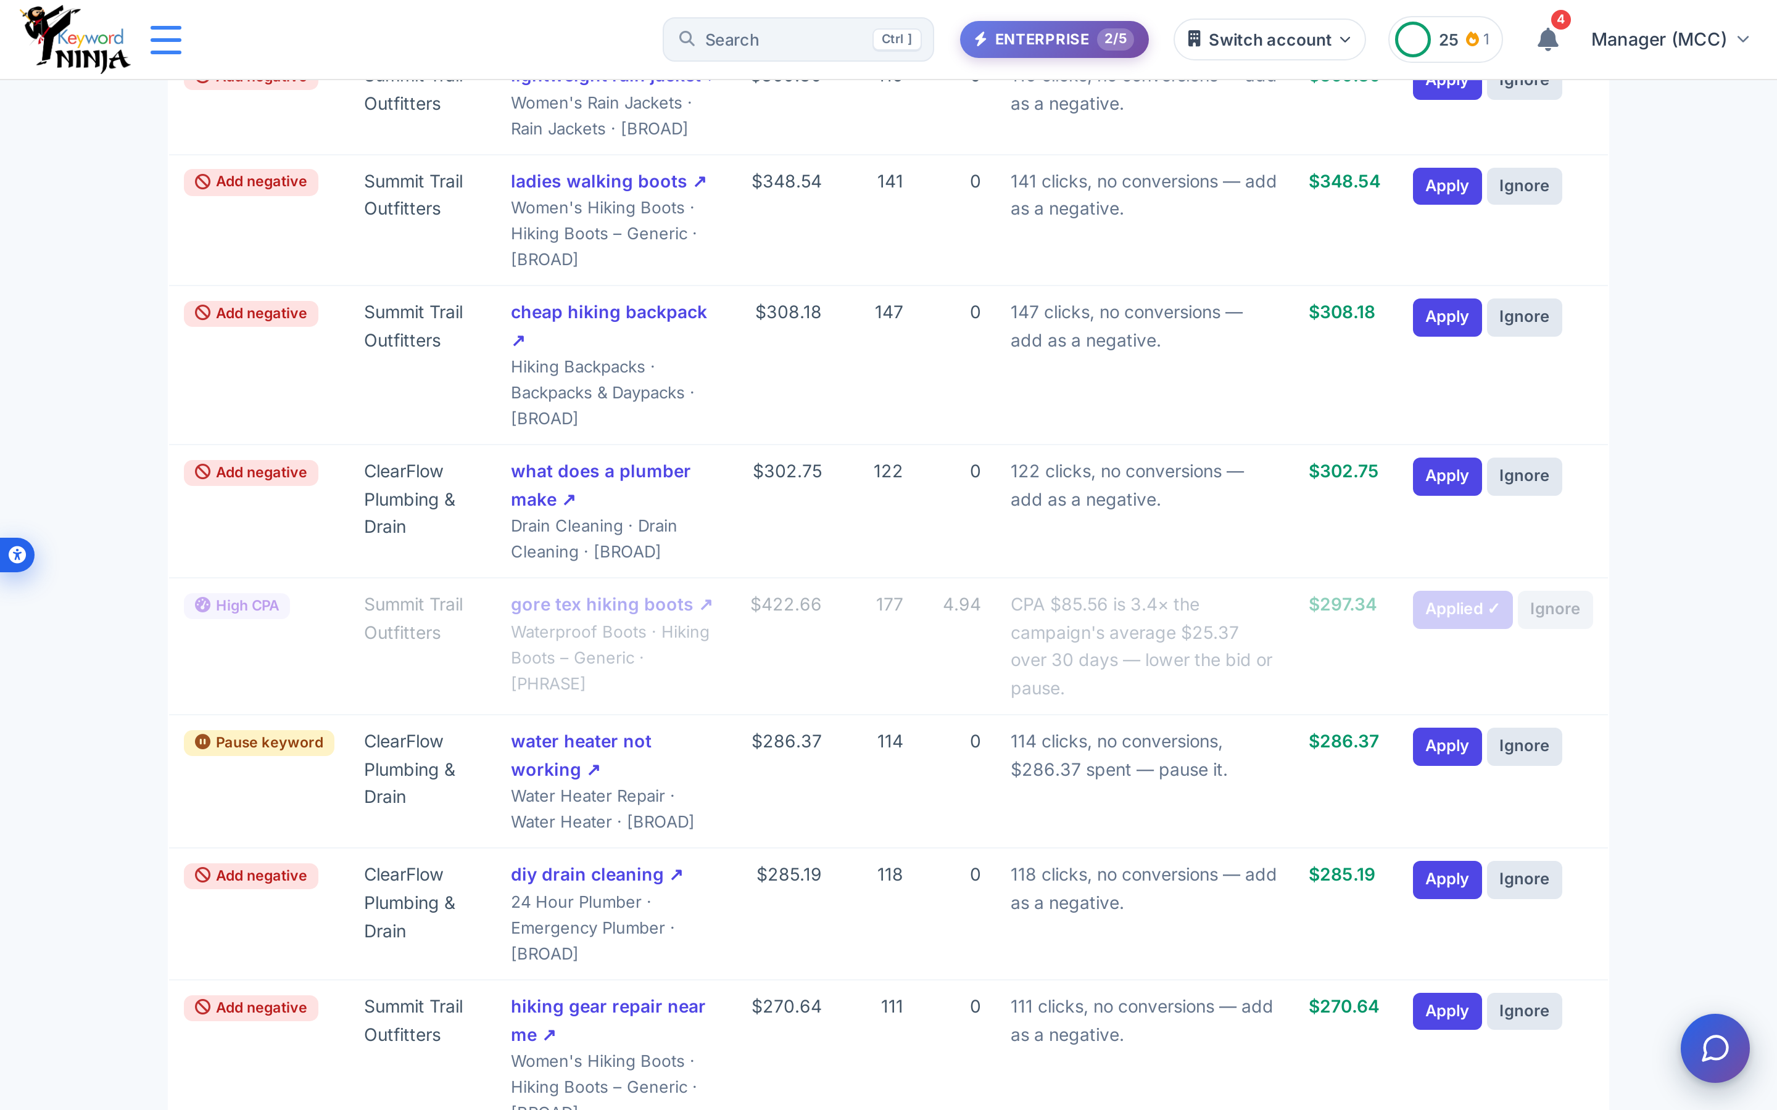This screenshot has width=1777, height=1110.
Task: Ignore the diy drain cleaning recommendation
Action: tap(1523, 879)
